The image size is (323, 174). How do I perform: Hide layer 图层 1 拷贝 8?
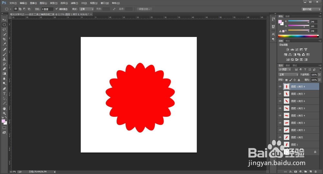pyautogui.click(x=280, y=87)
